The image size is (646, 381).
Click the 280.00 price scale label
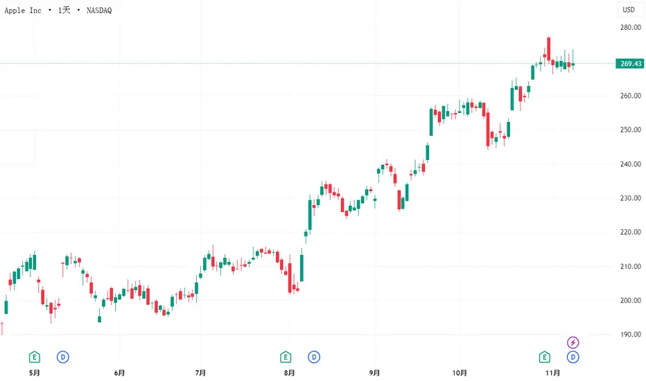coord(631,28)
